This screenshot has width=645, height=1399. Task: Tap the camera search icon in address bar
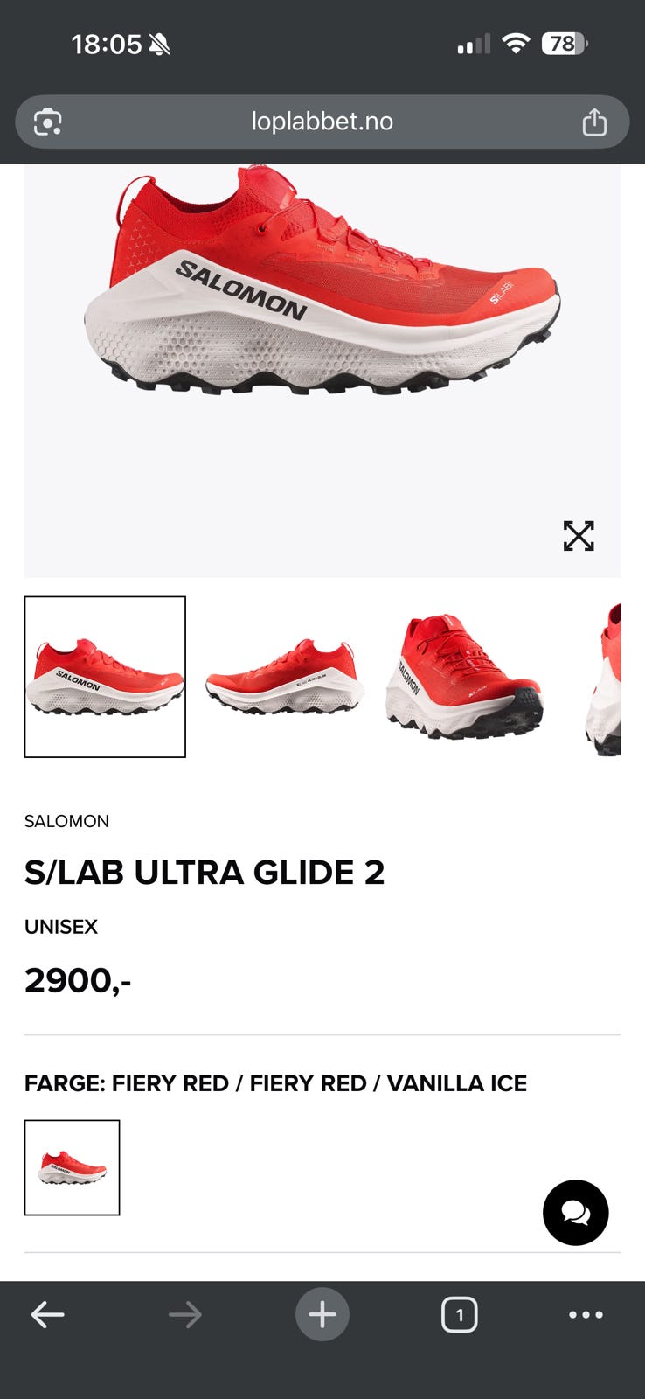(x=47, y=122)
